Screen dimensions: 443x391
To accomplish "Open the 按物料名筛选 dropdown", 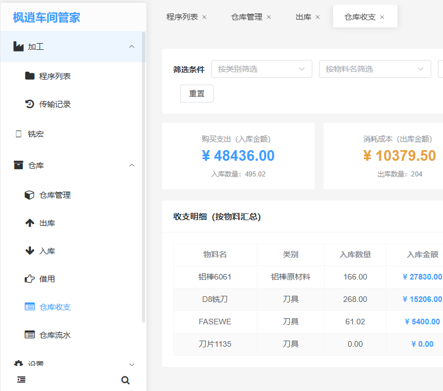I will 375,69.
